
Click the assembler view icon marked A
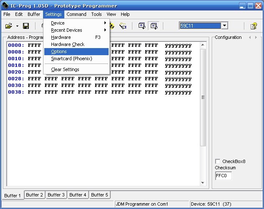142,26
